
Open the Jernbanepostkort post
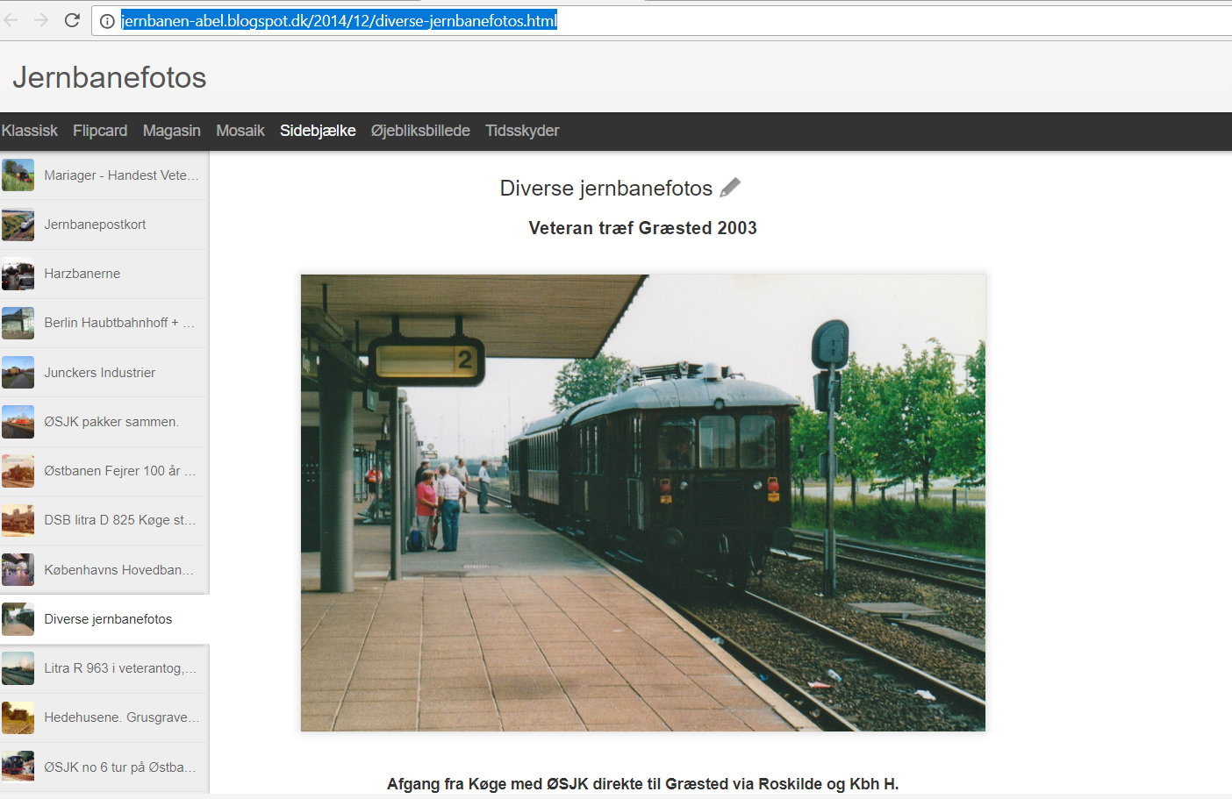point(104,225)
